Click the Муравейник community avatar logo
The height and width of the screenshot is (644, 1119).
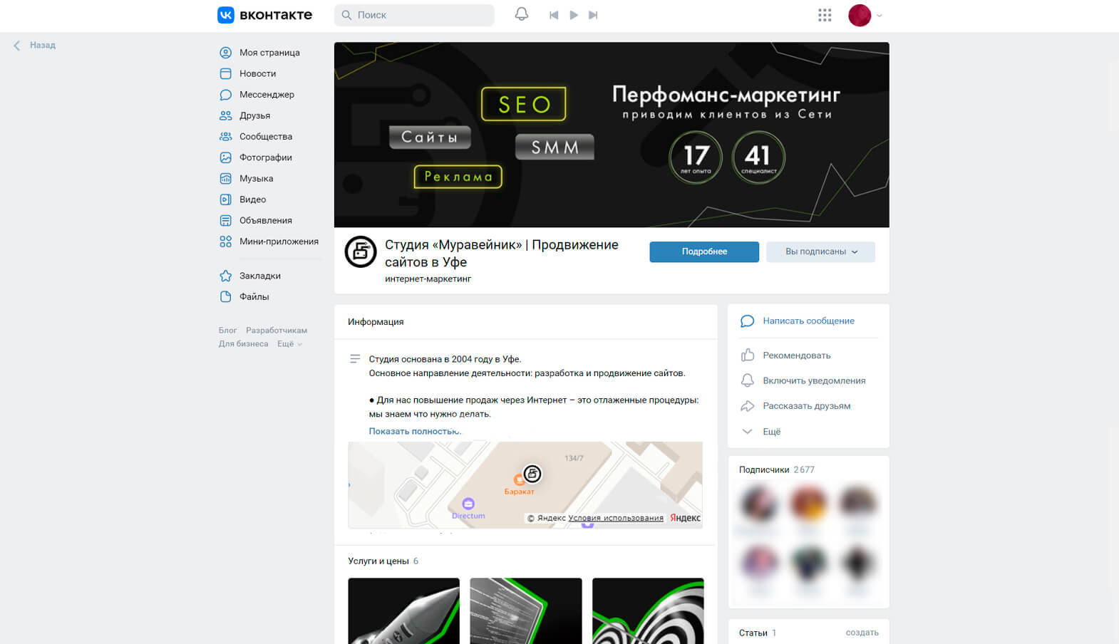coord(361,251)
